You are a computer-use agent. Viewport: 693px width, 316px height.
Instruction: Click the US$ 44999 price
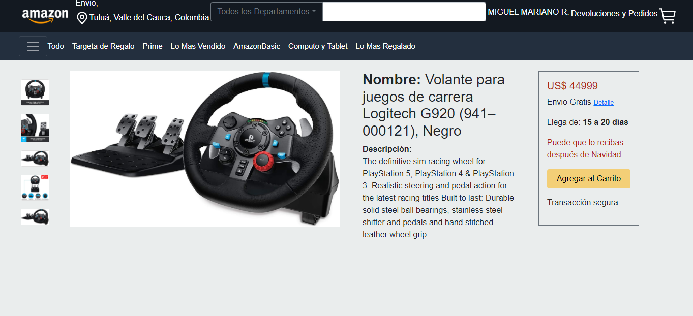[573, 86]
